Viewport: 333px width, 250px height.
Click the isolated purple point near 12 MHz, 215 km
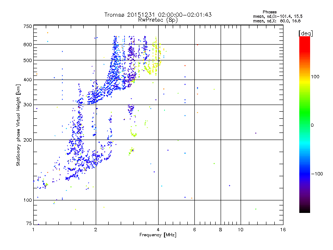coord(256,133)
